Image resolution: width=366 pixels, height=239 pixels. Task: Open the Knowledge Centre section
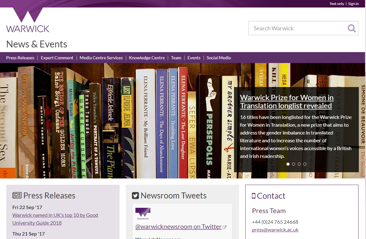coord(147,58)
